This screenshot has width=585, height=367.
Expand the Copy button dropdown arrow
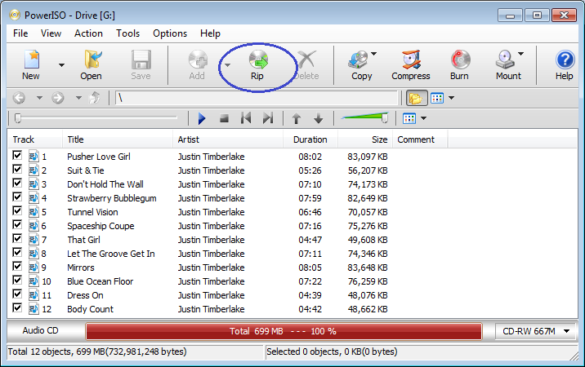(x=374, y=54)
